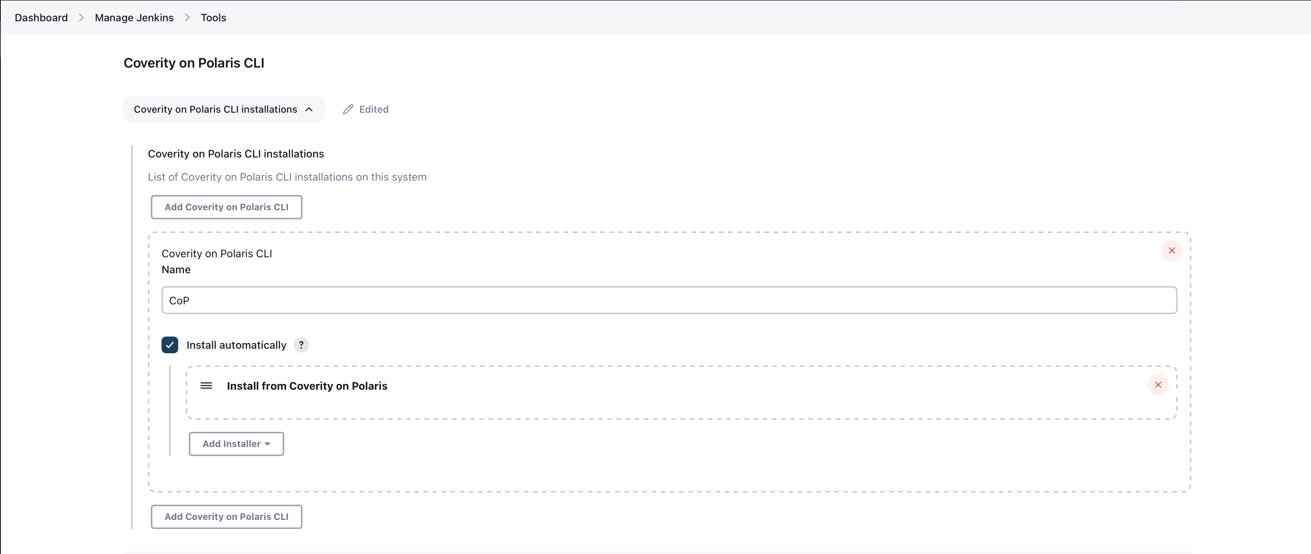This screenshot has height=554, width=1311.
Task: Click the breadcrumb Dashboard icon
Action: pos(41,17)
